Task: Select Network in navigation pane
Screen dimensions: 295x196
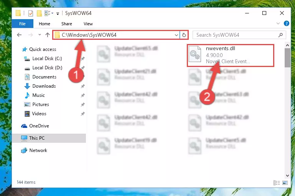Action: 38,150
